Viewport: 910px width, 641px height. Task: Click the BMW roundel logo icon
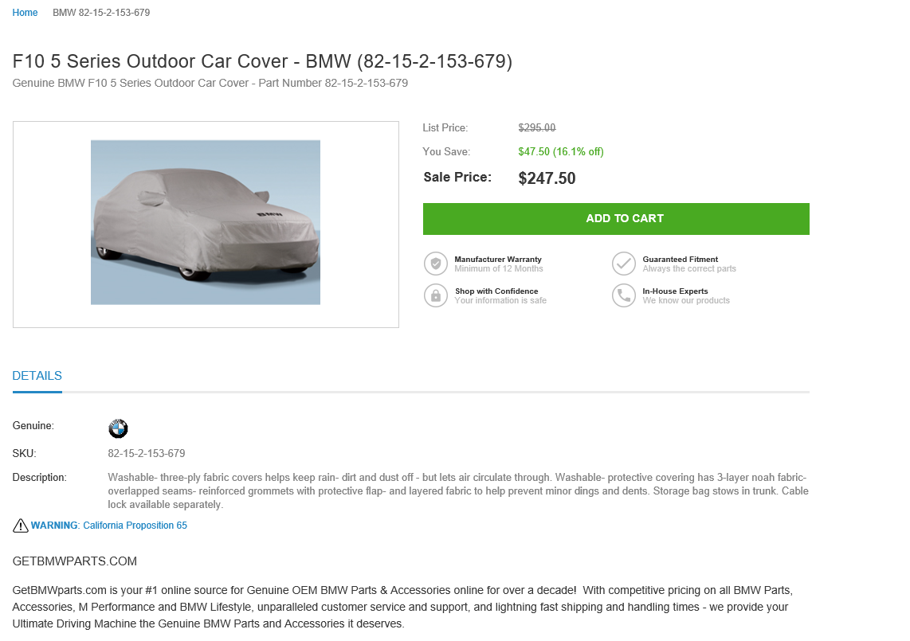coord(118,428)
